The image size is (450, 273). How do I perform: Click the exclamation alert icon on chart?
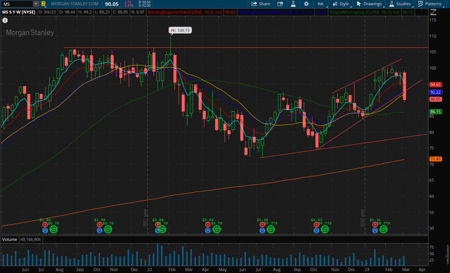coord(5,20)
